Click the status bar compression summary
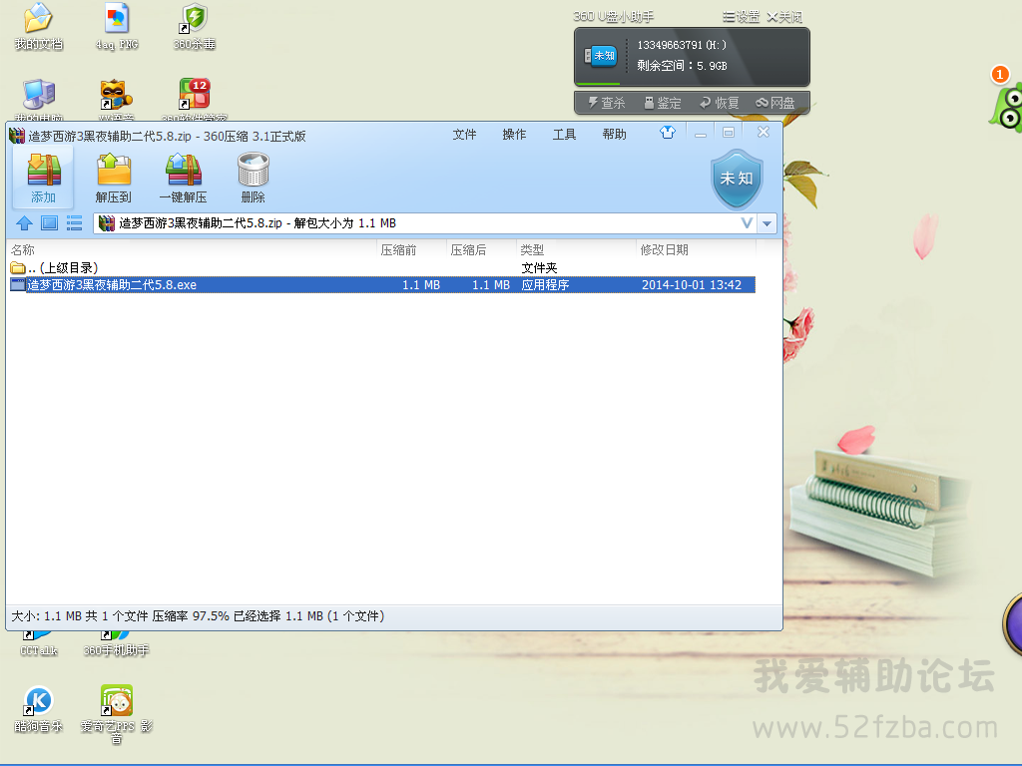The image size is (1022, 766). 198,616
